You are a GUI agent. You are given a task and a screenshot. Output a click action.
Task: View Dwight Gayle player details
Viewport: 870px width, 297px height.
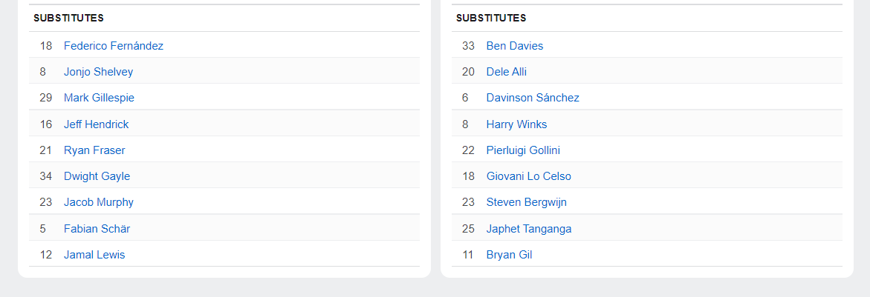tap(97, 176)
